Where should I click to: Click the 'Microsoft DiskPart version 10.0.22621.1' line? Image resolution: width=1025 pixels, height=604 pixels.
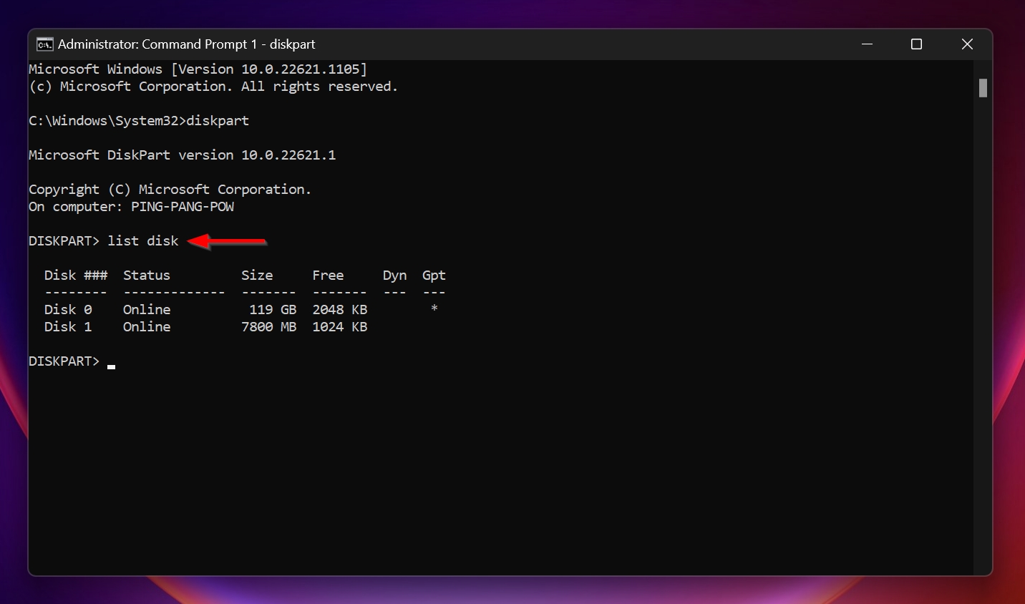pos(182,155)
